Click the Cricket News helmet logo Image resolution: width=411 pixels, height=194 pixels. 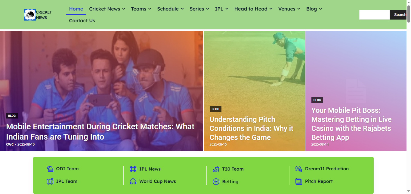tap(30, 15)
